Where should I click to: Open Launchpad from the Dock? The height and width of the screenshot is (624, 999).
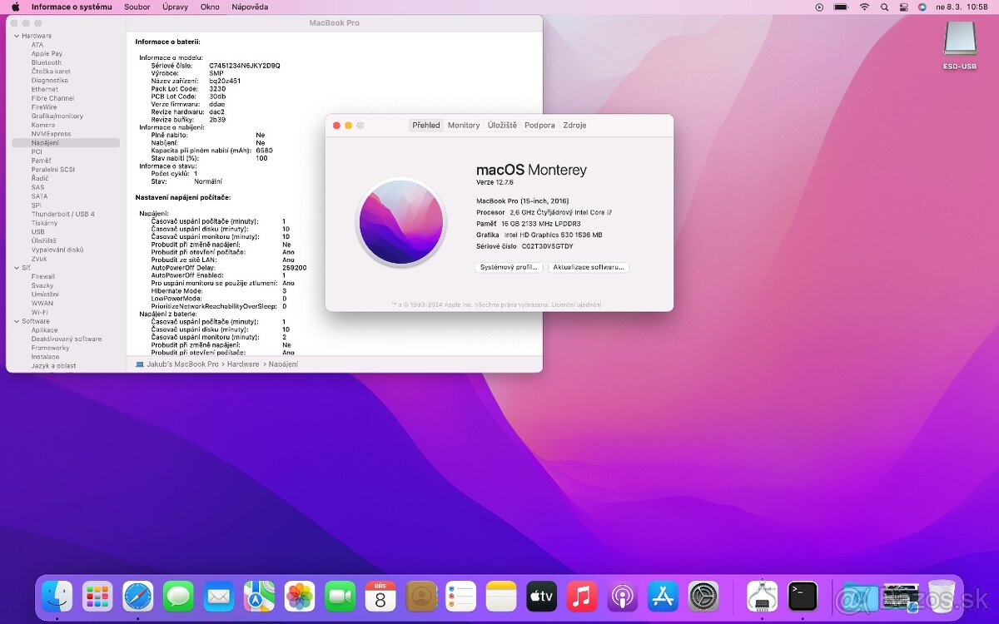click(97, 597)
